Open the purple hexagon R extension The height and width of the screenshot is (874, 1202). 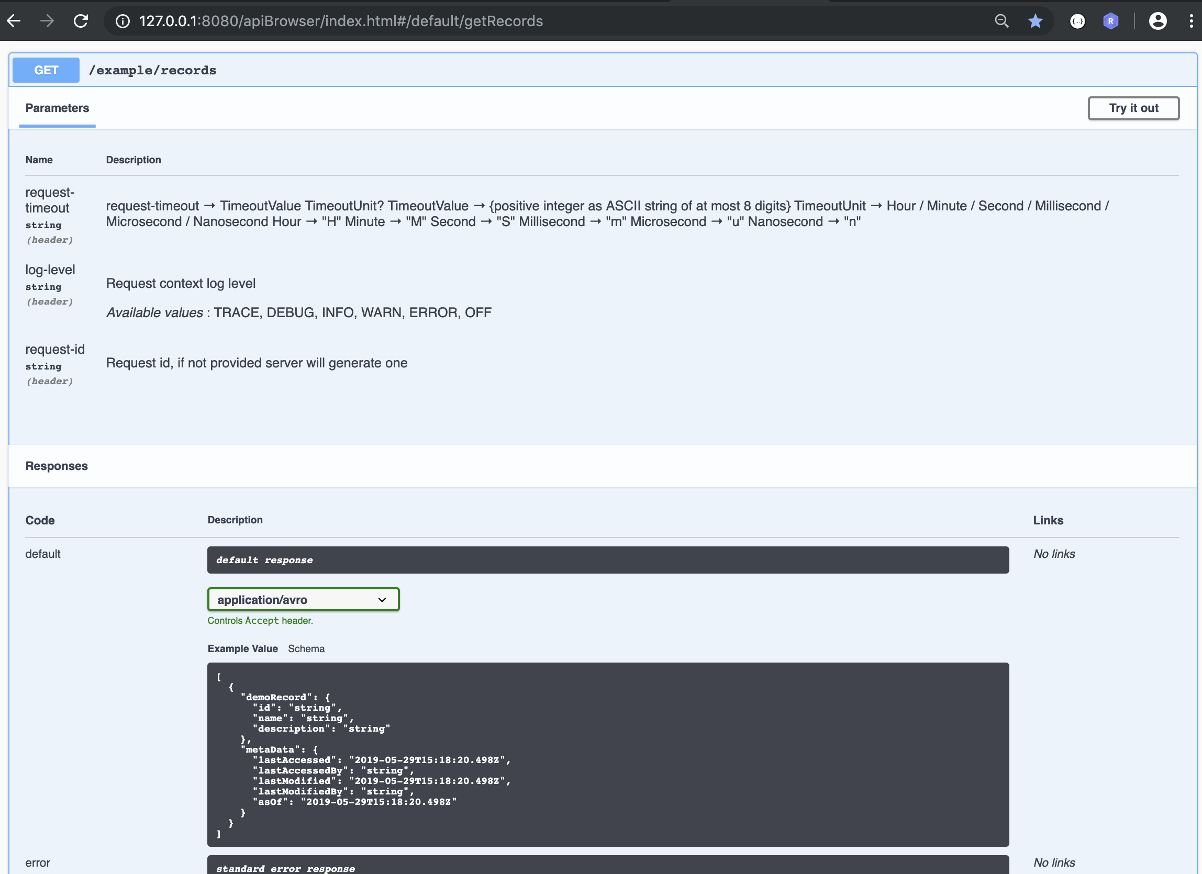(x=1110, y=21)
